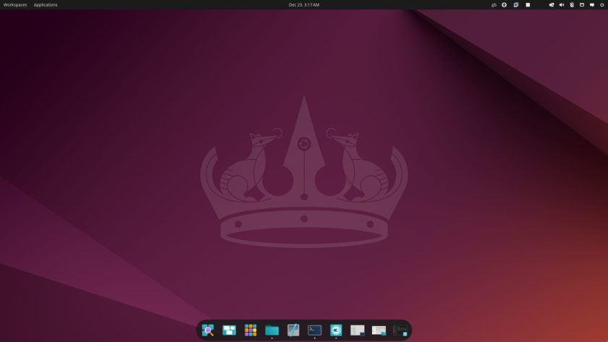Image resolution: width=608 pixels, height=342 pixels.
Task: Open the Workspaces overview icon in dock
Action: (229, 330)
